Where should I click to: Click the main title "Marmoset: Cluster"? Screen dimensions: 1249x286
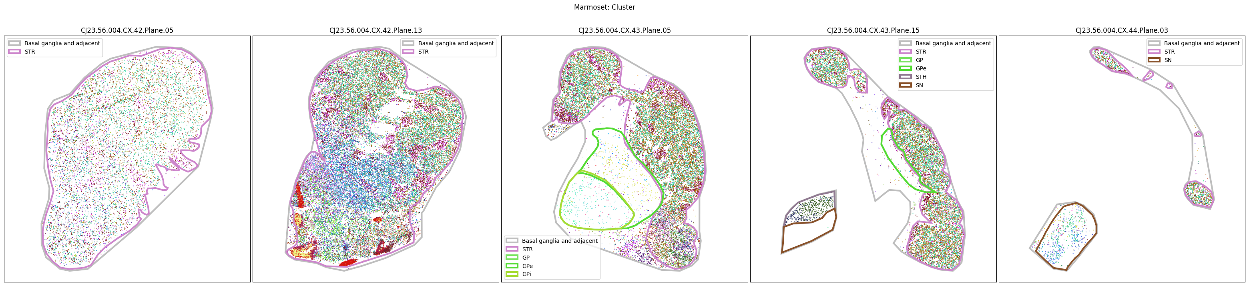pyautogui.click(x=604, y=7)
